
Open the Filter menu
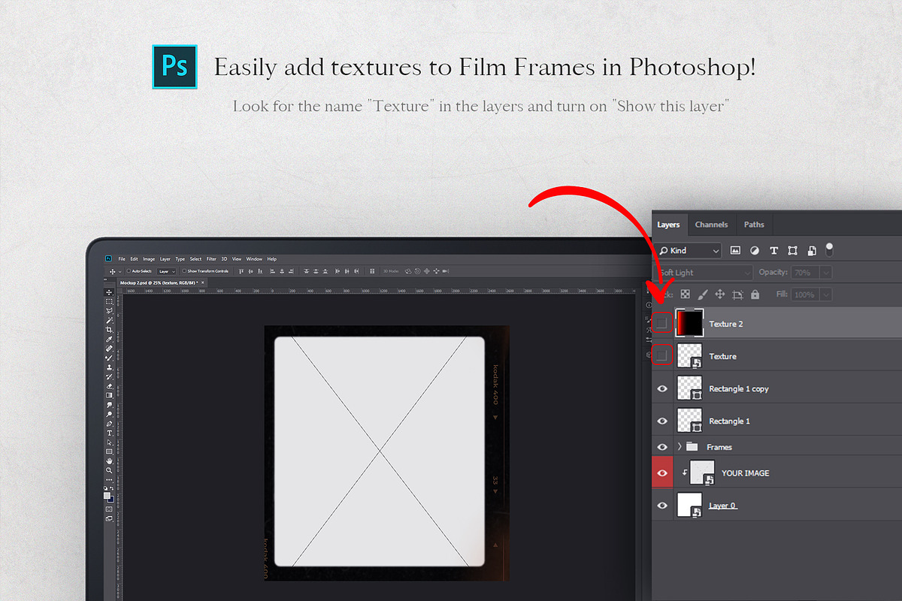click(211, 259)
